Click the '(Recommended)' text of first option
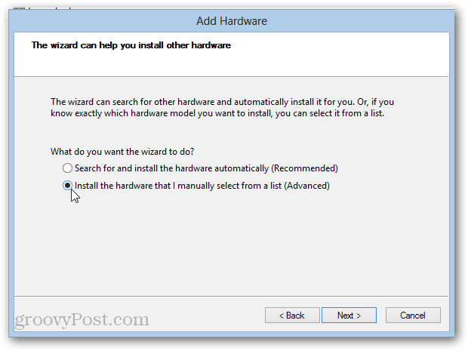The height and width of the screenshot is (351, 468). tap(304, 168)
